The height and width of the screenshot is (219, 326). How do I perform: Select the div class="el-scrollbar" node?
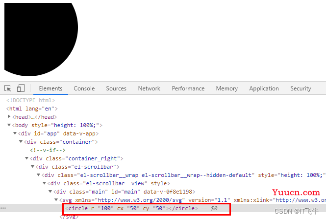(77, 167)
